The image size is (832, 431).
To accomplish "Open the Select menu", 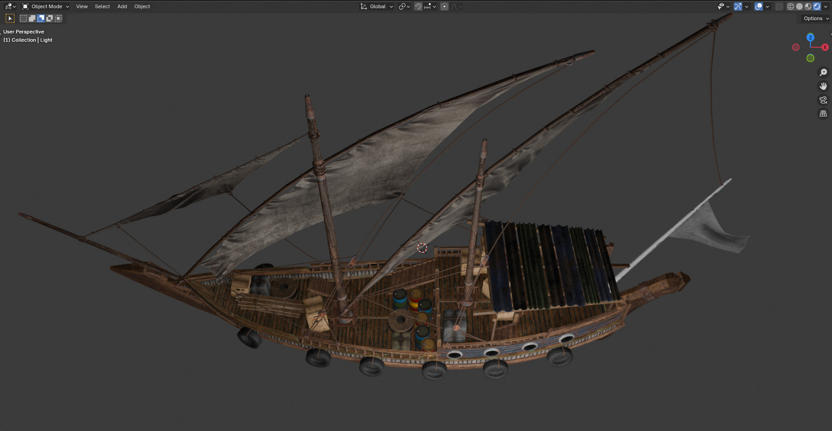I will pos(102,6).
